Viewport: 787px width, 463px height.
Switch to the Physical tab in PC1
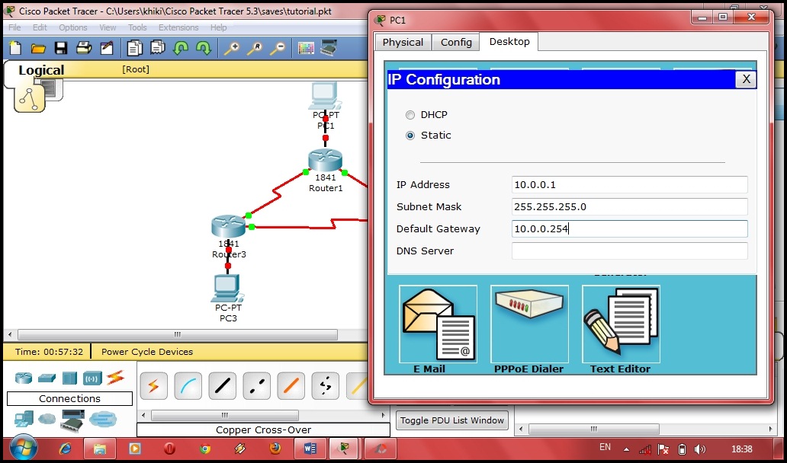tap(403, 42)
